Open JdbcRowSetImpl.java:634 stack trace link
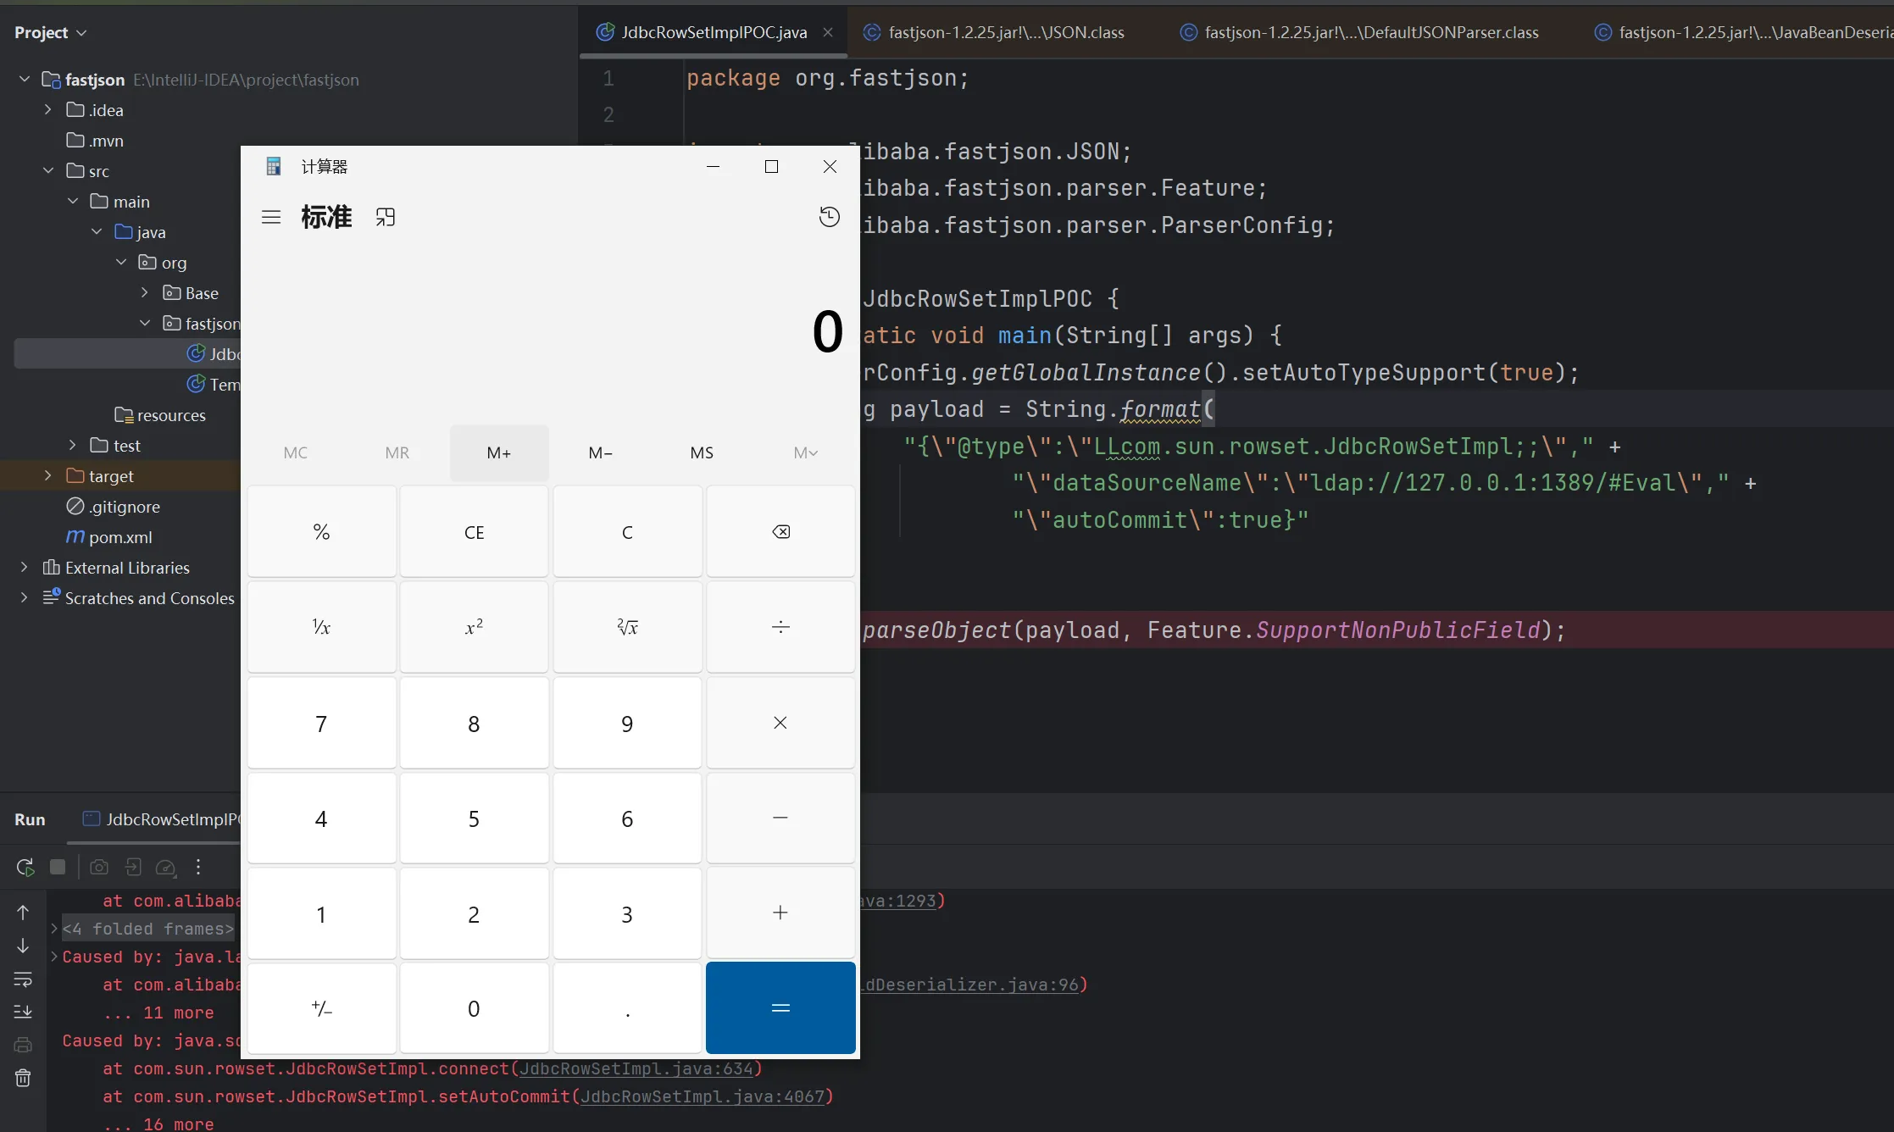The width and height of the screenshot is (1894, 1132). point(636,1068)
